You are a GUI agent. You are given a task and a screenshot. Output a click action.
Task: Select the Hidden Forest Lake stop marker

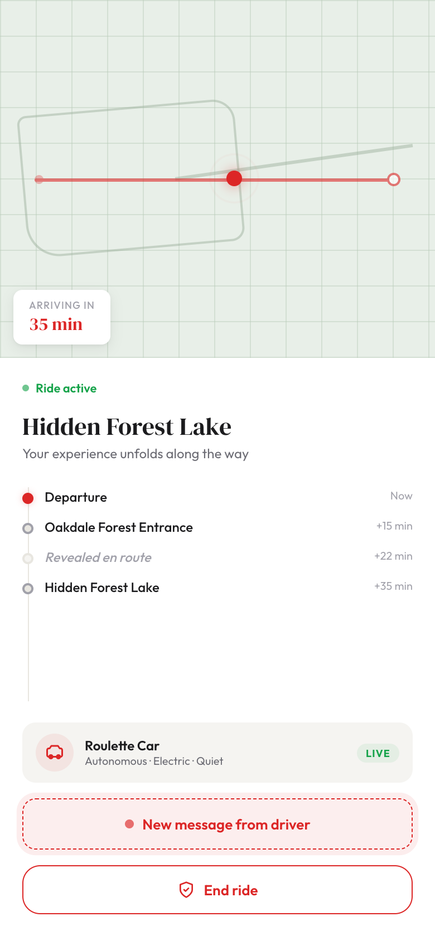[28, 588]
